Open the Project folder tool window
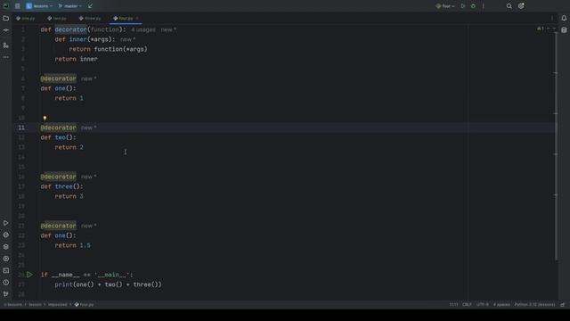The width and height of the screenshot is (570, 321). click(6, 18)
